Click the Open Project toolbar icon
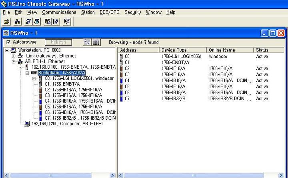 (7, 22)
